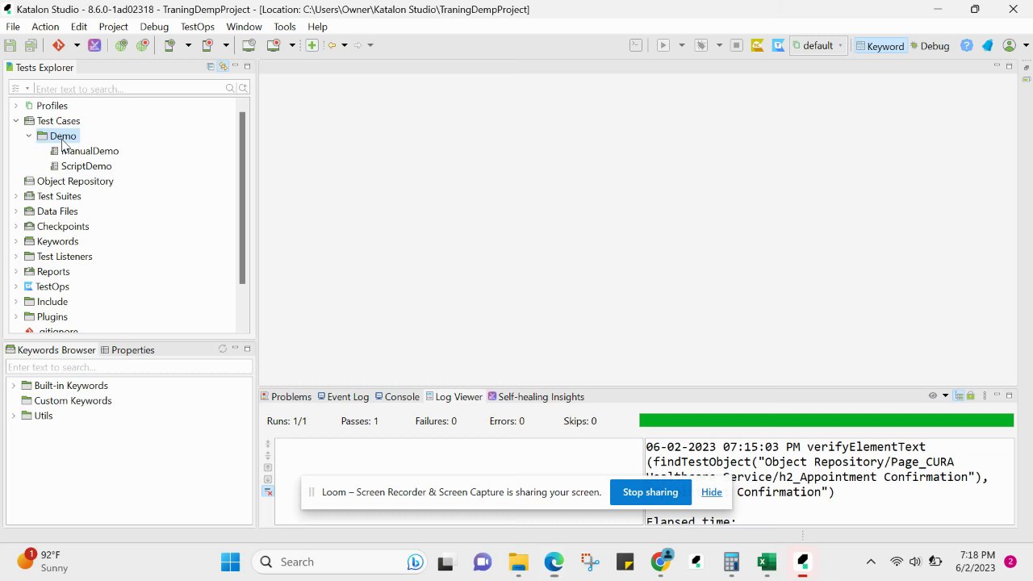Click the Record Mobile toolbar icon
This screenshot has height=581, width=1033.
pyautogui.click(x=207, y=45)
